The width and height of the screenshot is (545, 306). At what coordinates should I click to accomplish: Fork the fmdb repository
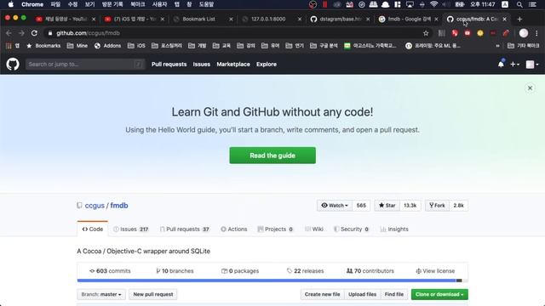pos(437,206)
